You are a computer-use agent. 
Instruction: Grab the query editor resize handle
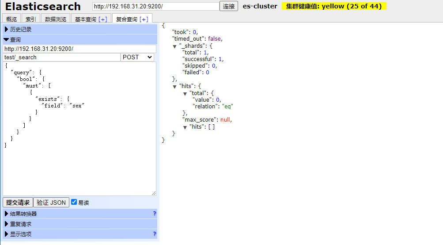(x=153, y=193)
